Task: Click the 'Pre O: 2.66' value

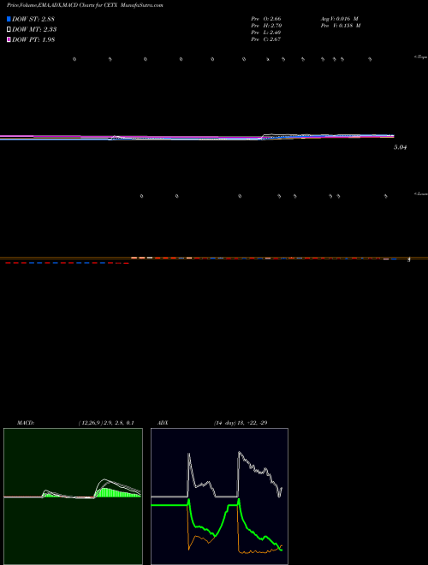Action: point(266,19)
